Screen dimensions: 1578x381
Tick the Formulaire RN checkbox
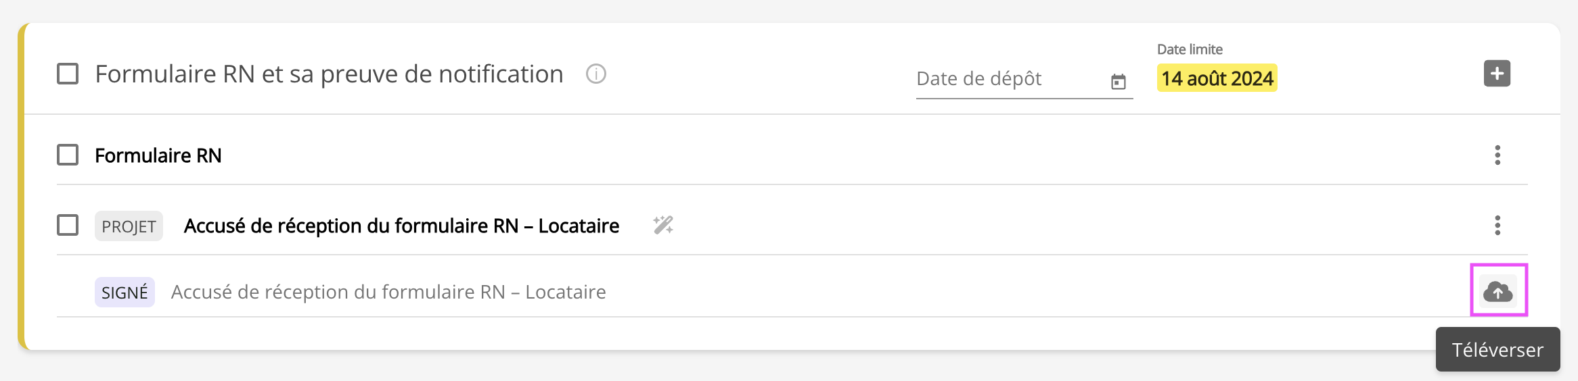[x=68, y=155]
